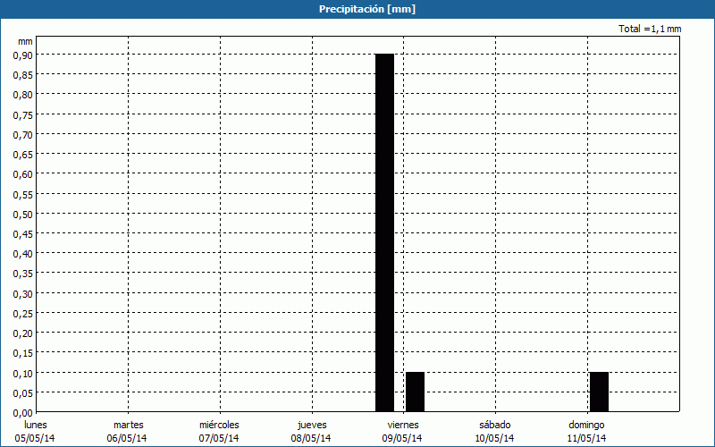Select the 0,90 value on the y-axis
This screenshot has height=447, width=715.
pos(22,55)
